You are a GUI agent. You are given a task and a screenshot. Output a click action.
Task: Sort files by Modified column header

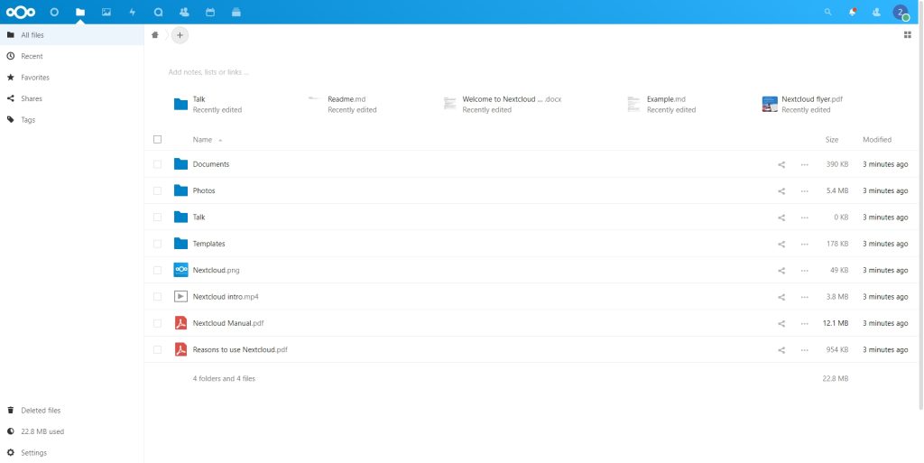coord(877,140)
